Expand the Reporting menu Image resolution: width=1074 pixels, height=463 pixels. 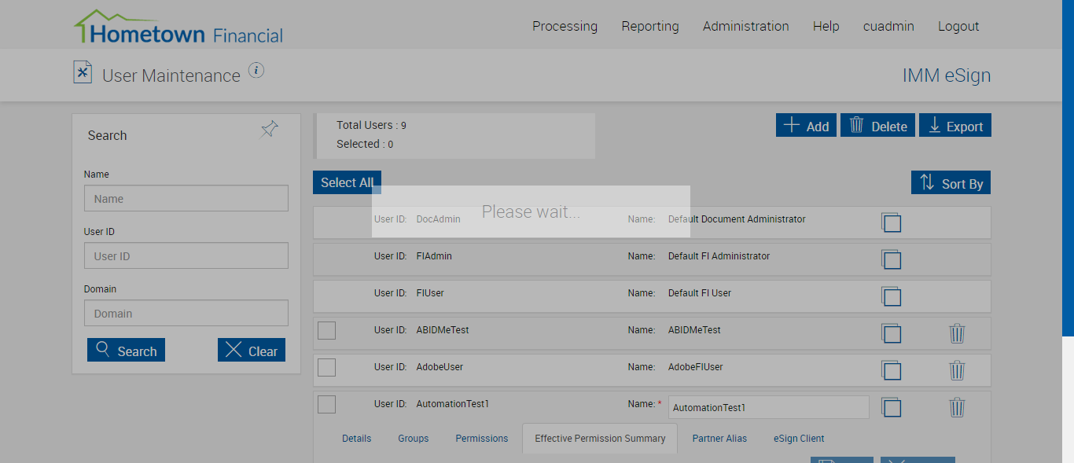tap(649, 26)
